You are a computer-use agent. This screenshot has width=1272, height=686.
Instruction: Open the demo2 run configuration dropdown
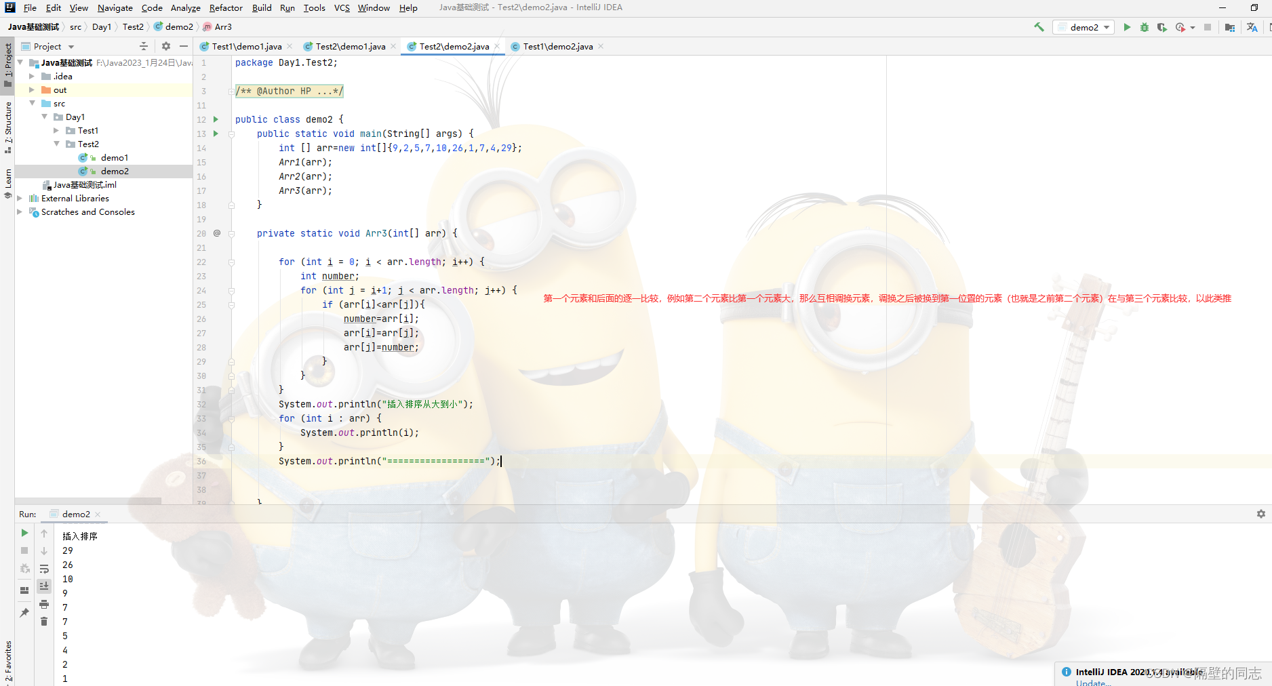tap(1084, 27)
